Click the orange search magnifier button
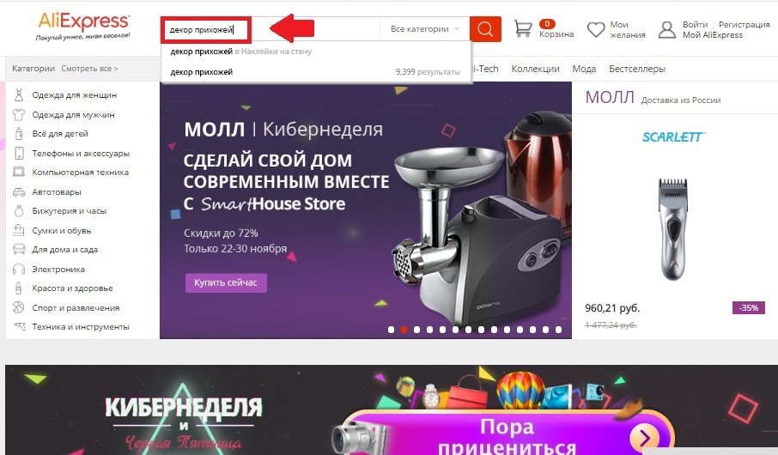Viewport: 778px width, 455px height. 485,29
